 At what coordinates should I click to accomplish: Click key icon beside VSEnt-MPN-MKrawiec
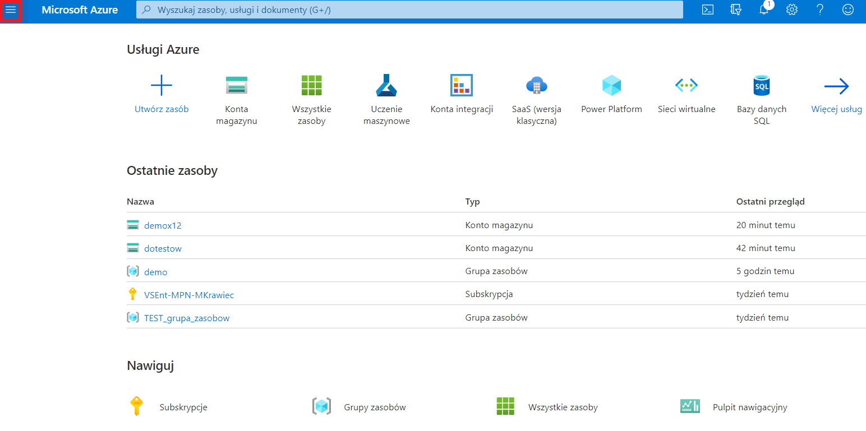[x=132, y=294]
